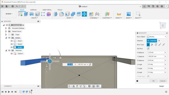The height and width of the screenshot is (95, 169).
Task: Toggle visibility of Body2
Action: pyautogui.click(x=12, y=44)
